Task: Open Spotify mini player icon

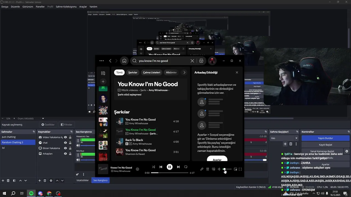Action: point(235,169)
